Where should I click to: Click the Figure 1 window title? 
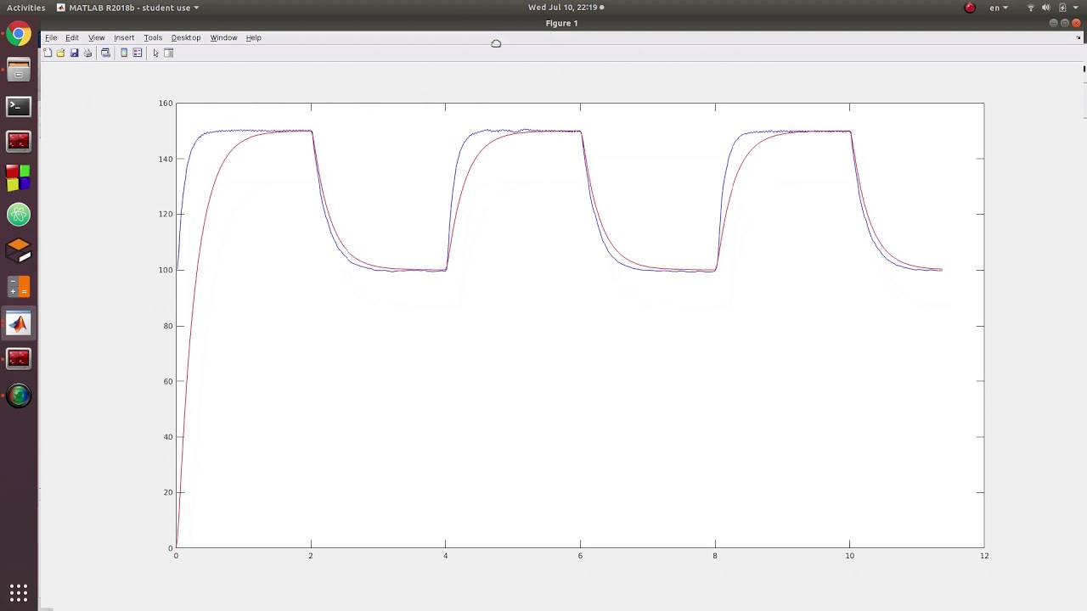561,23
